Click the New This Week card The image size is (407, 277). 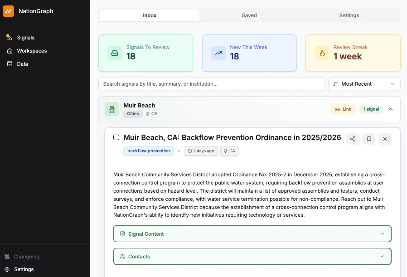point(249,53)
